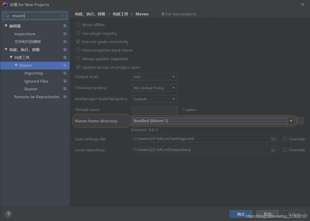Click the copy icon beside Inspections
This screenshot has width=310, height=221.
click(65, 34)
